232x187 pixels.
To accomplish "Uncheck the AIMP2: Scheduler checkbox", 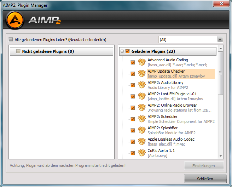I will click(133, 119).
